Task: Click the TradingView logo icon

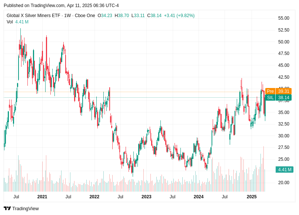Action: 7,208
